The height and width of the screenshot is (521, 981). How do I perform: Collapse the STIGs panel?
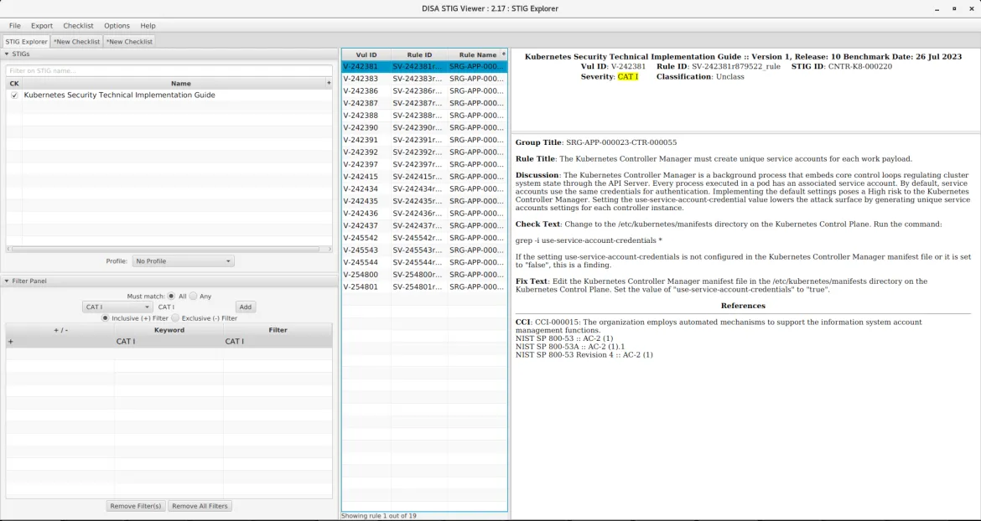click(8, 54)
